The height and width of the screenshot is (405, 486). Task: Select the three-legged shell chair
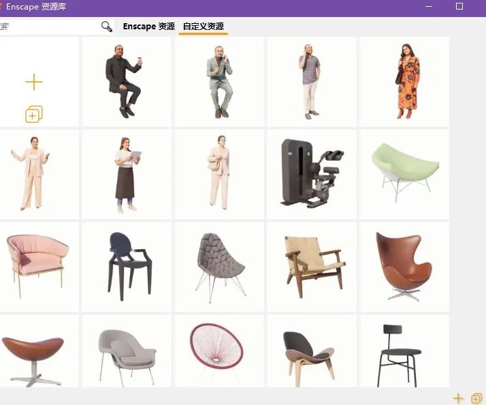tap(311, 351)
